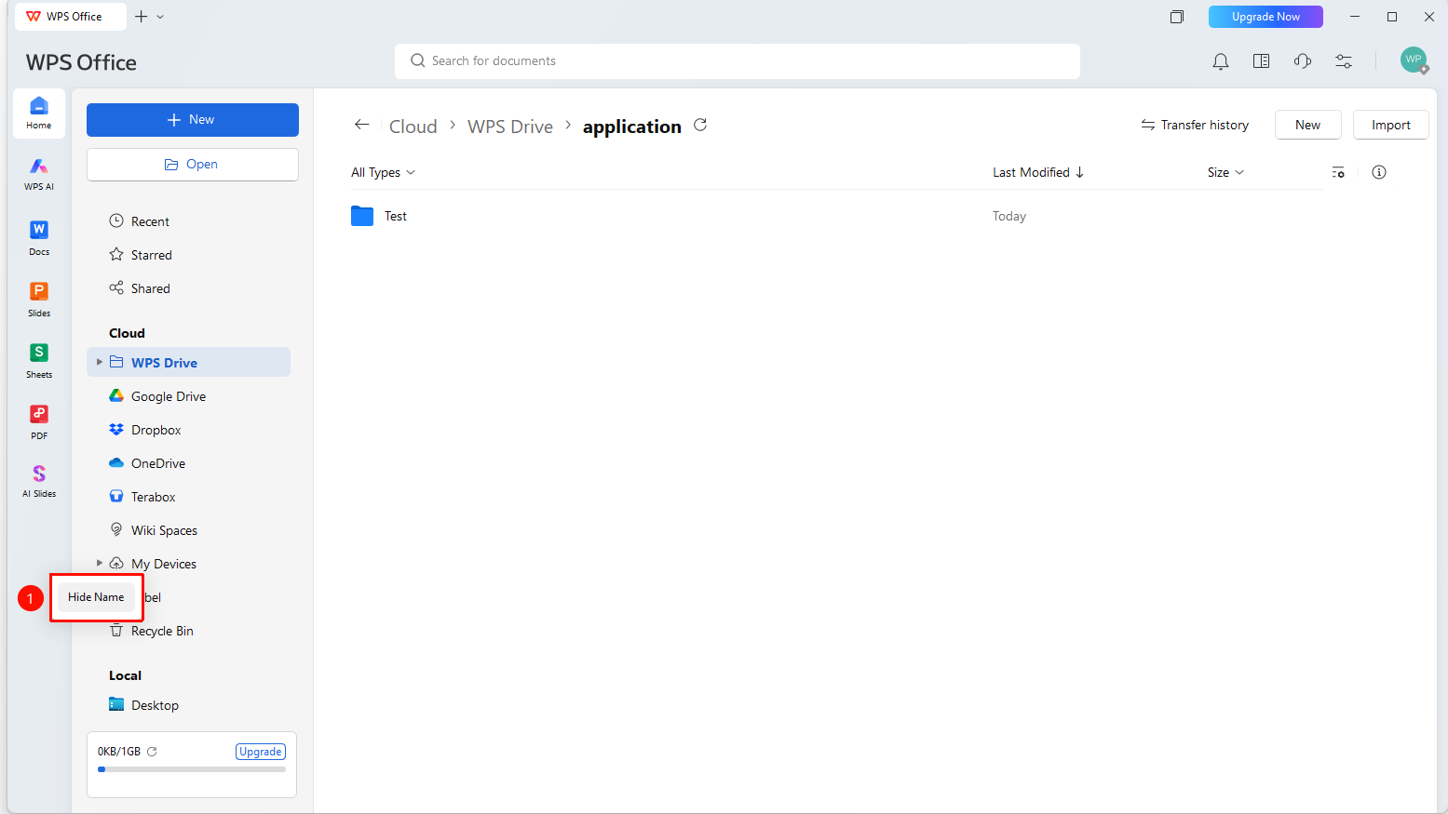1448x814 pixels.
Task: Click the blue New button in sidebar
Action: tap(193, 120)
